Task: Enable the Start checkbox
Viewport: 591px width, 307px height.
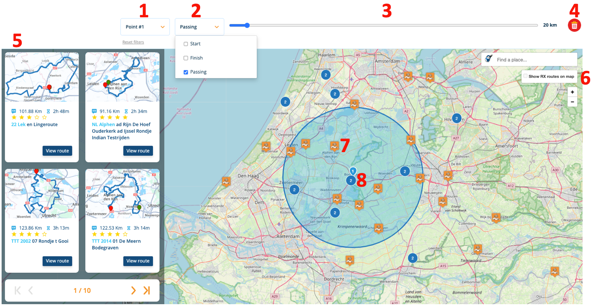Action: click(x=186, y=44)
